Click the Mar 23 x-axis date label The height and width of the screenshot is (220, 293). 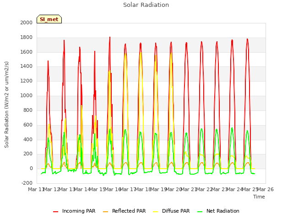click(x=219, y=189)
